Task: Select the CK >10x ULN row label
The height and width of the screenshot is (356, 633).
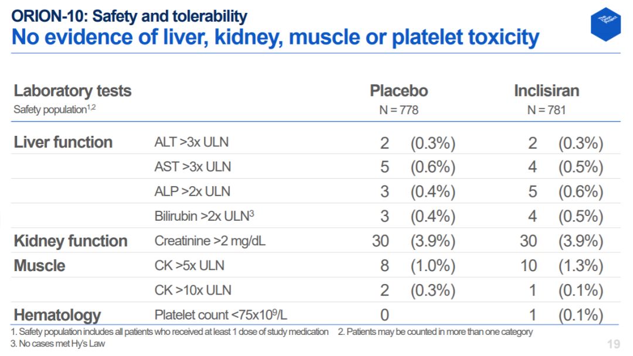Action: pos(193,290)
